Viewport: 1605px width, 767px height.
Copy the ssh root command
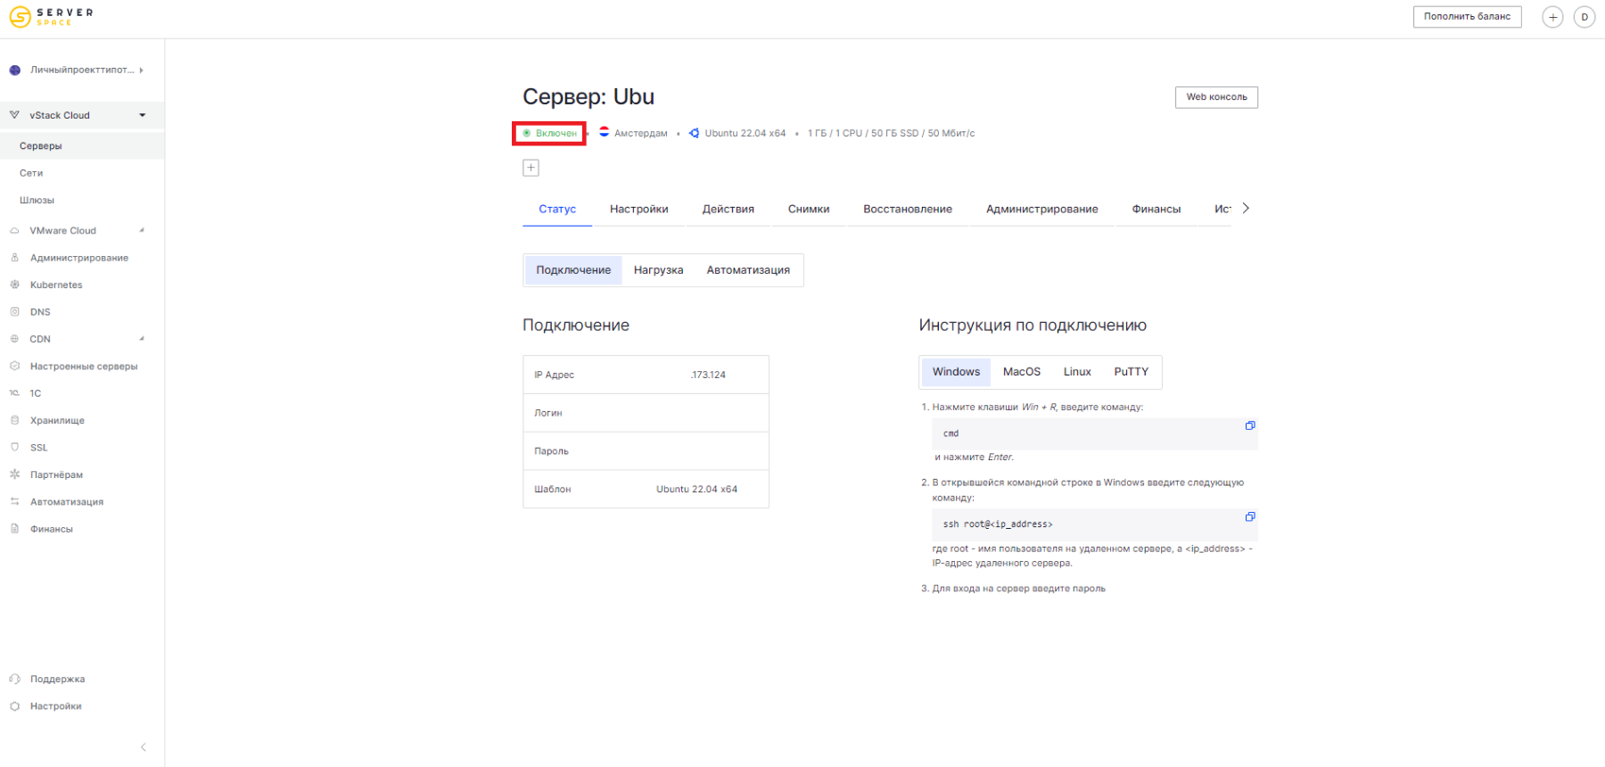pos(1250,516)
